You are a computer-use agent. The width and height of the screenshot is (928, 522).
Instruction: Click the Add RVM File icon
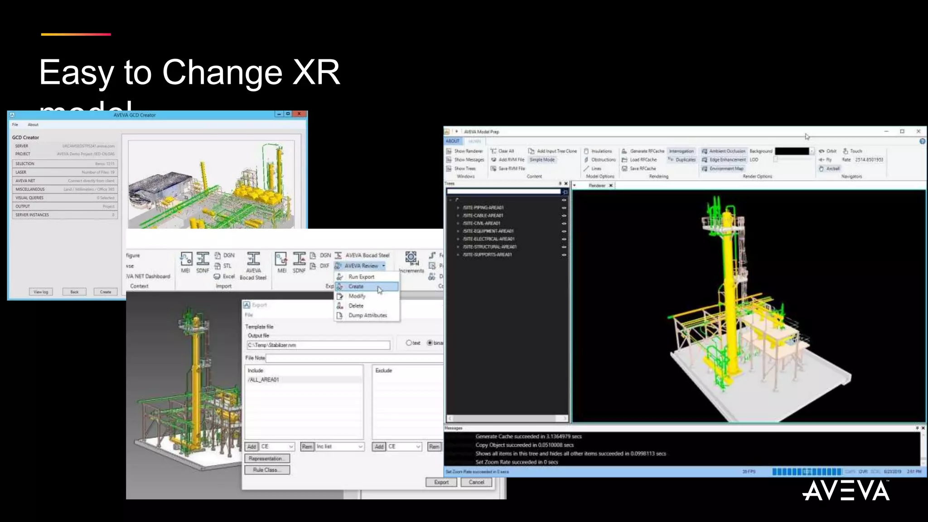point(494,159)
